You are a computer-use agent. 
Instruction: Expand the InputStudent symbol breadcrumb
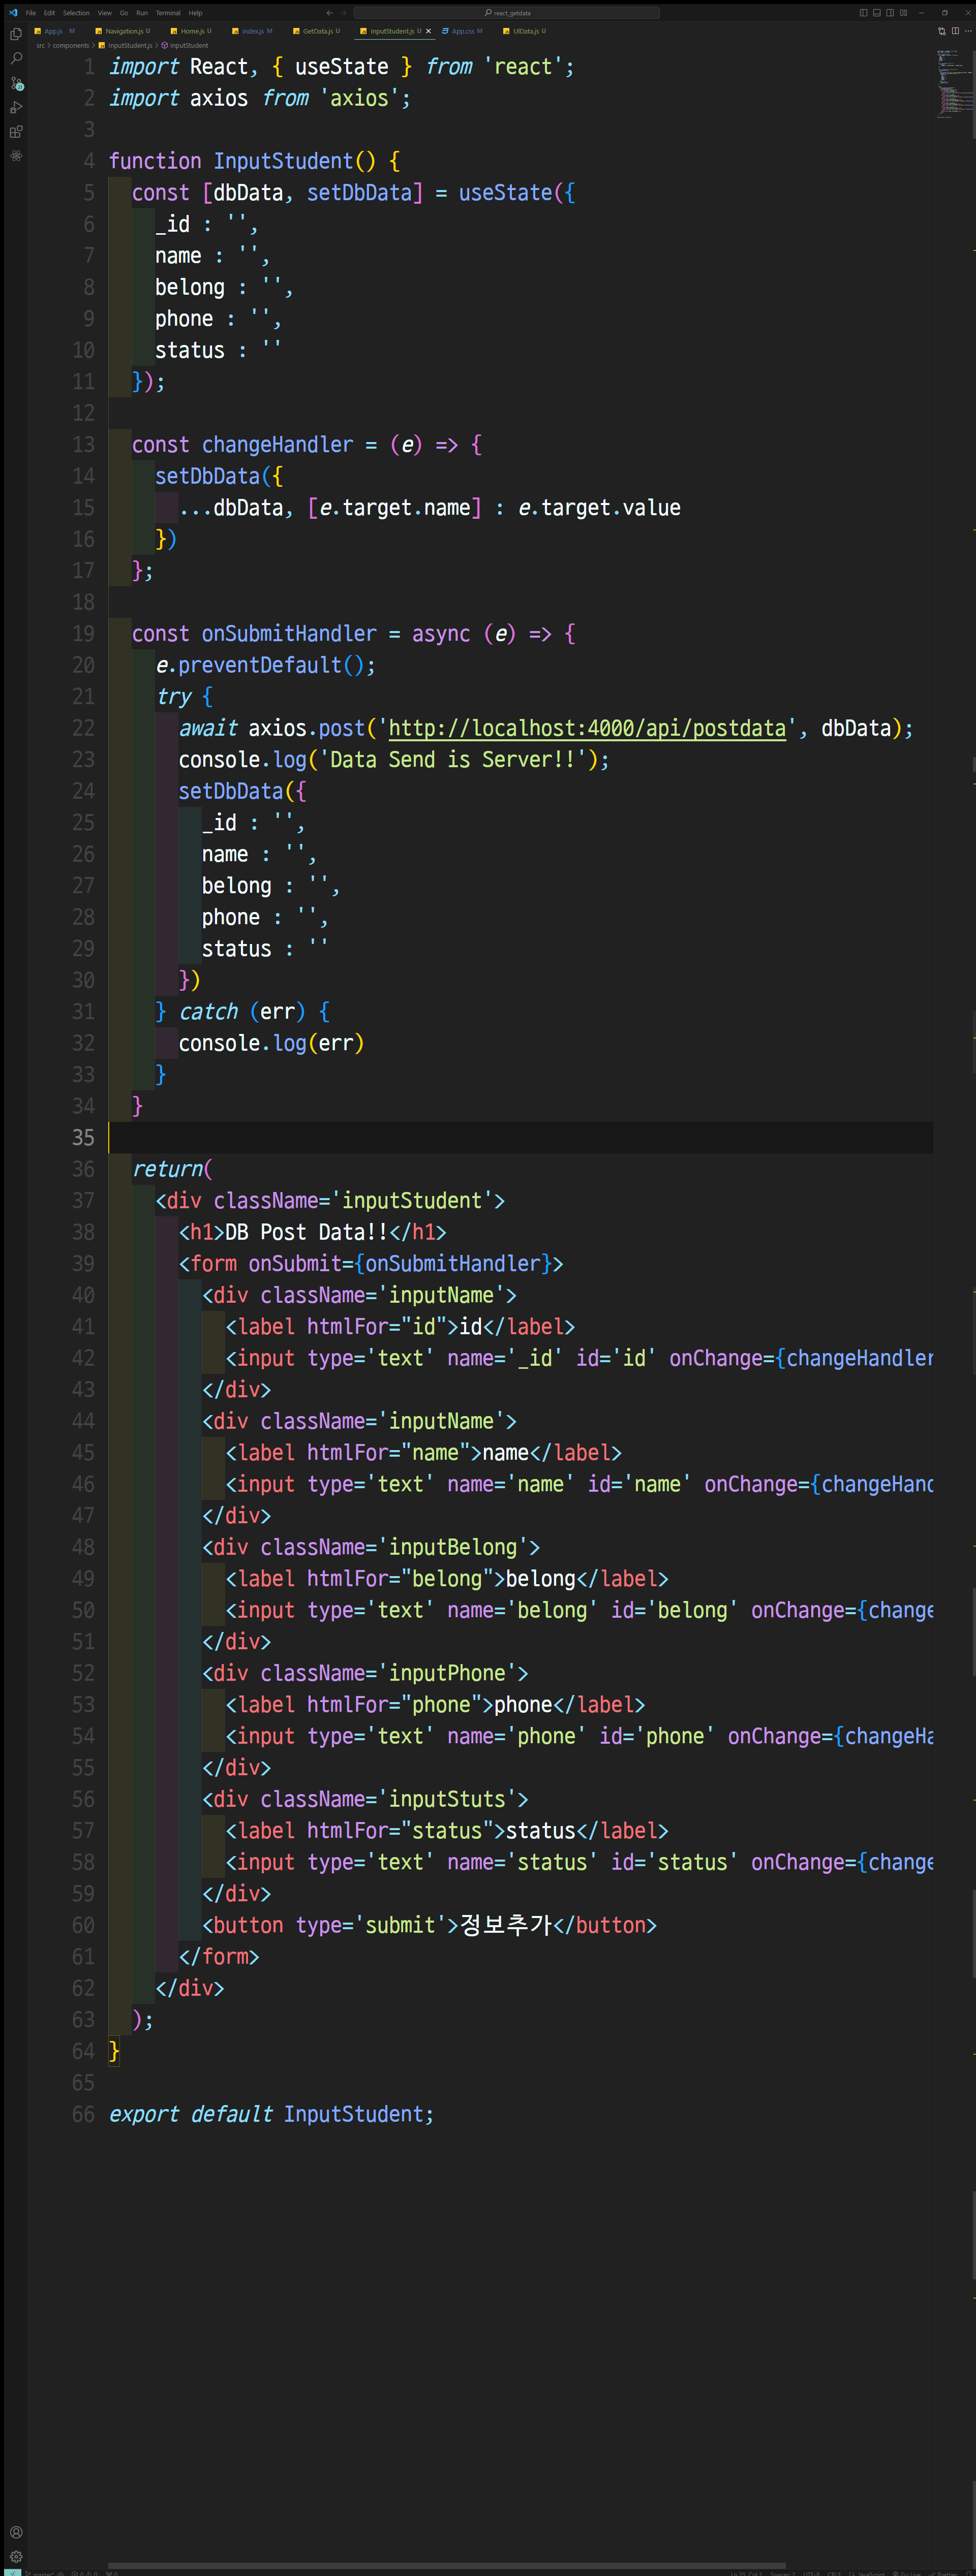[x=186, y=45]
